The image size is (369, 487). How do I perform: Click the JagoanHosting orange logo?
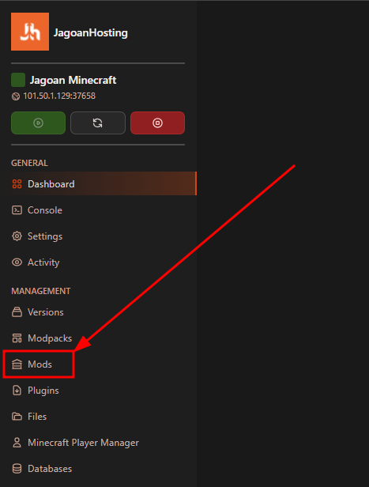pyautogui.click(x=30, y=32)
